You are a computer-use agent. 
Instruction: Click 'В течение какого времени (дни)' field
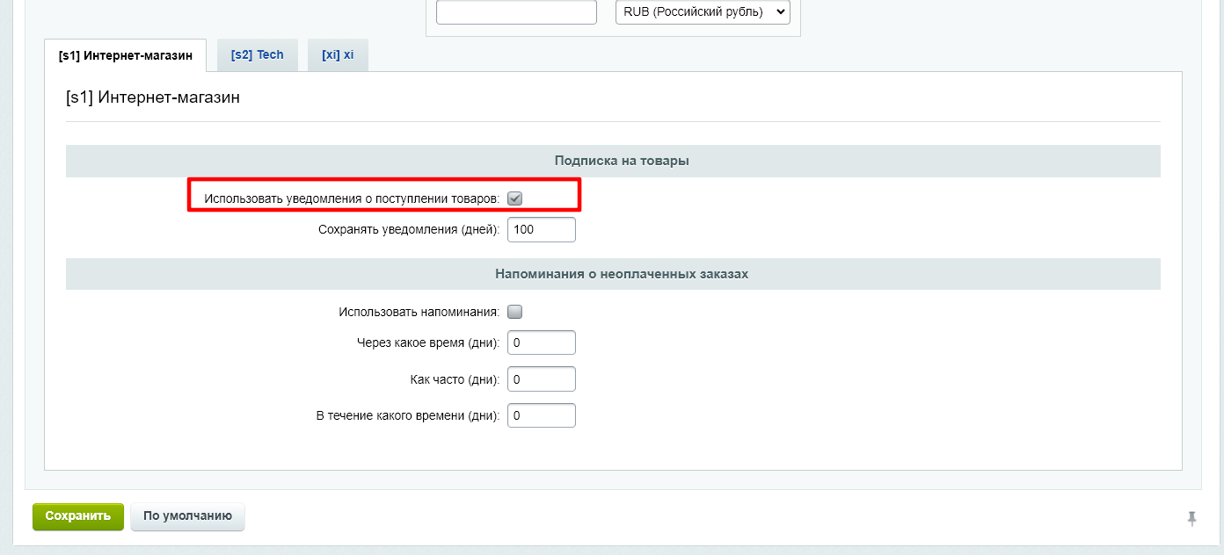pos(541,415)
